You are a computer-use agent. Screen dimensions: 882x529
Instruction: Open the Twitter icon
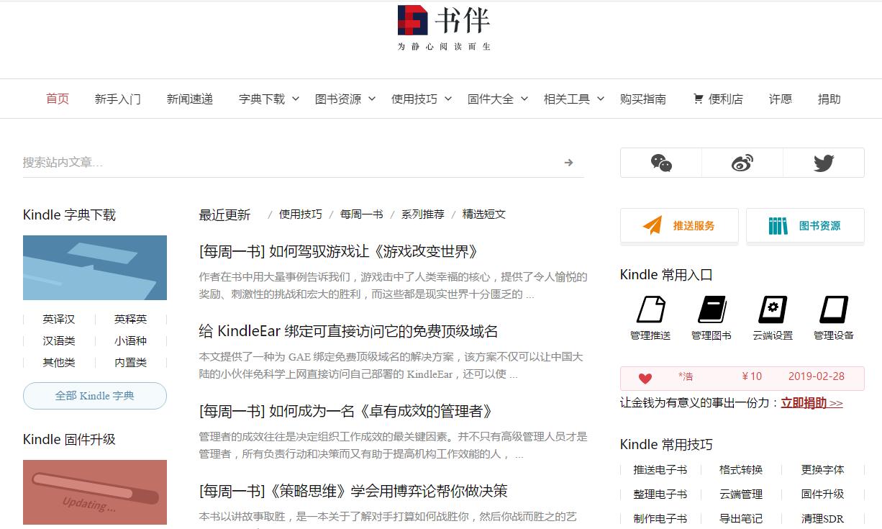tap(824, 163)
